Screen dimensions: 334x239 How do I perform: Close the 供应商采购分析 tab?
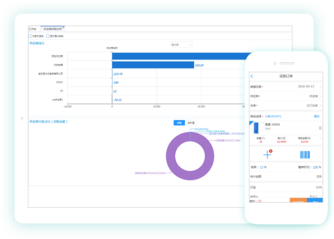(63, 27)
